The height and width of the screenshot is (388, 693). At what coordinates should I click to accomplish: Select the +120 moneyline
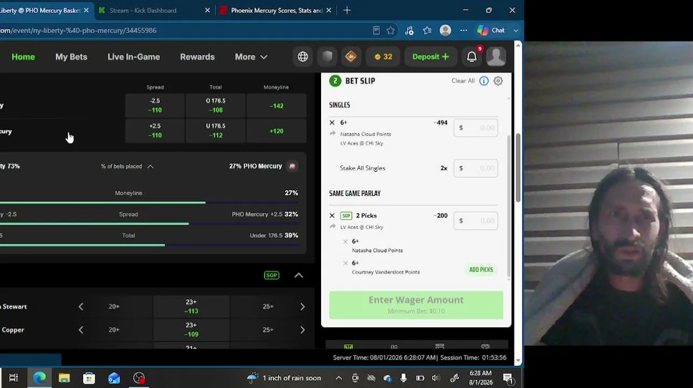tap(276, 130)
